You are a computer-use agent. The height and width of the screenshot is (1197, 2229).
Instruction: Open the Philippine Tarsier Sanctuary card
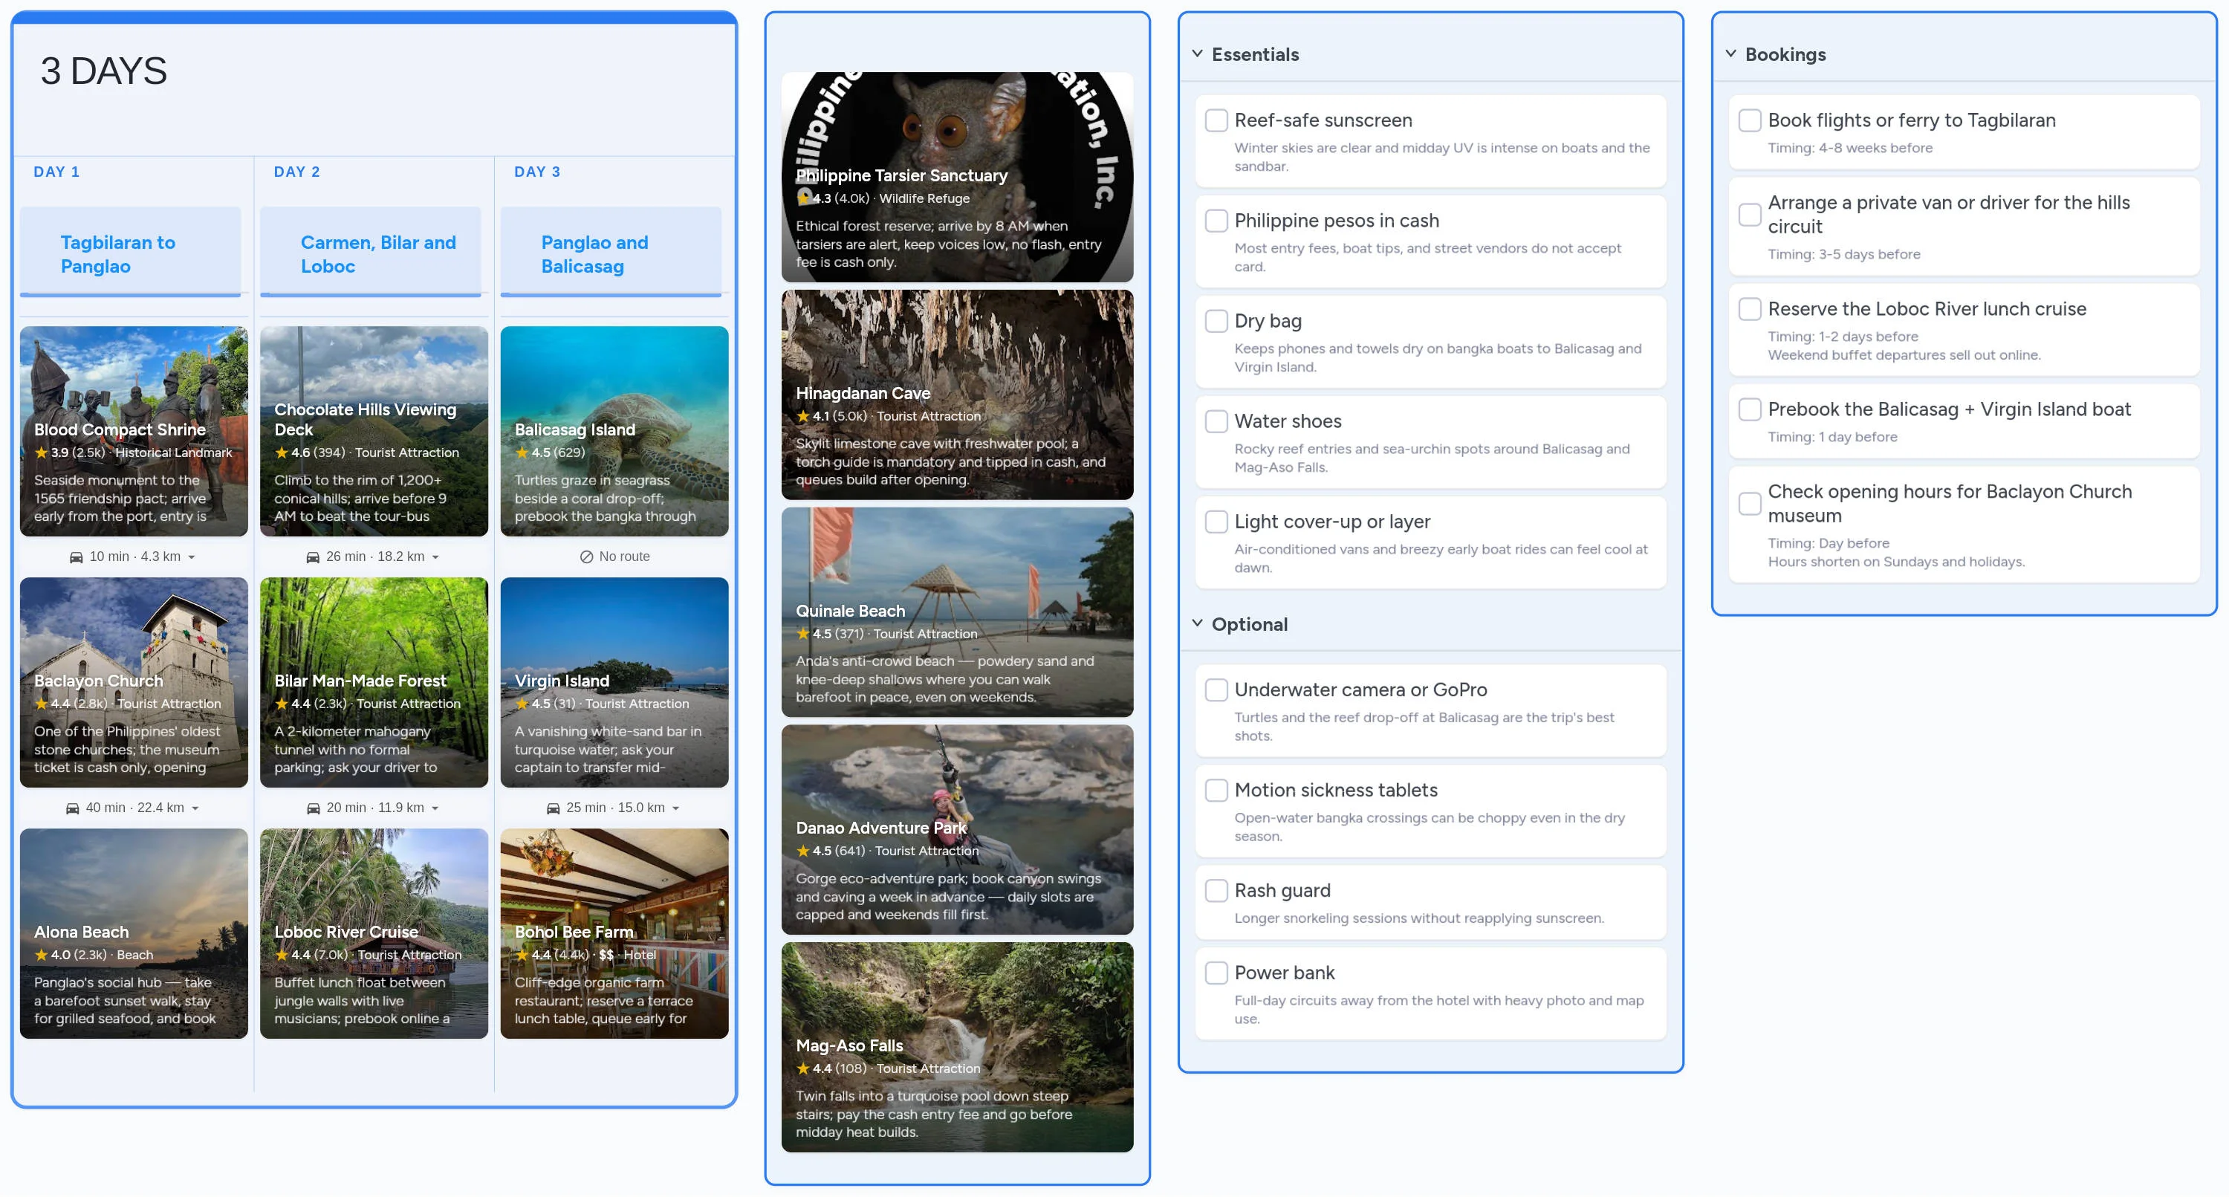[x=957, y=178]
